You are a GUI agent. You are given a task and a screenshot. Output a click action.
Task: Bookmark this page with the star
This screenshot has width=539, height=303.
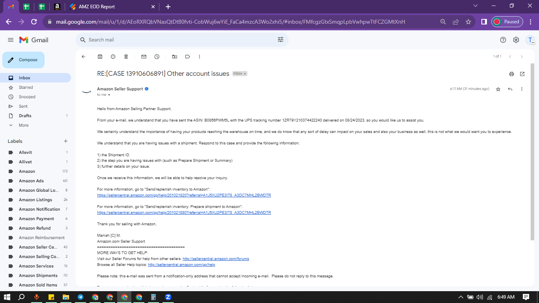(468, 22)
